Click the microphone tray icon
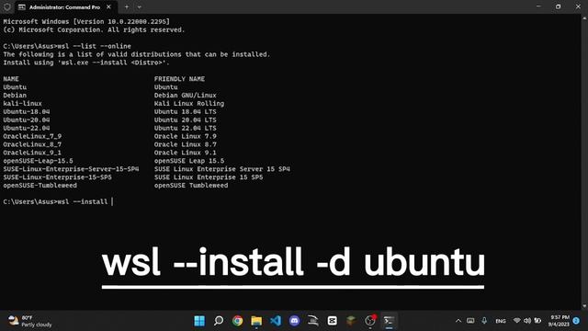 [484, 321]
